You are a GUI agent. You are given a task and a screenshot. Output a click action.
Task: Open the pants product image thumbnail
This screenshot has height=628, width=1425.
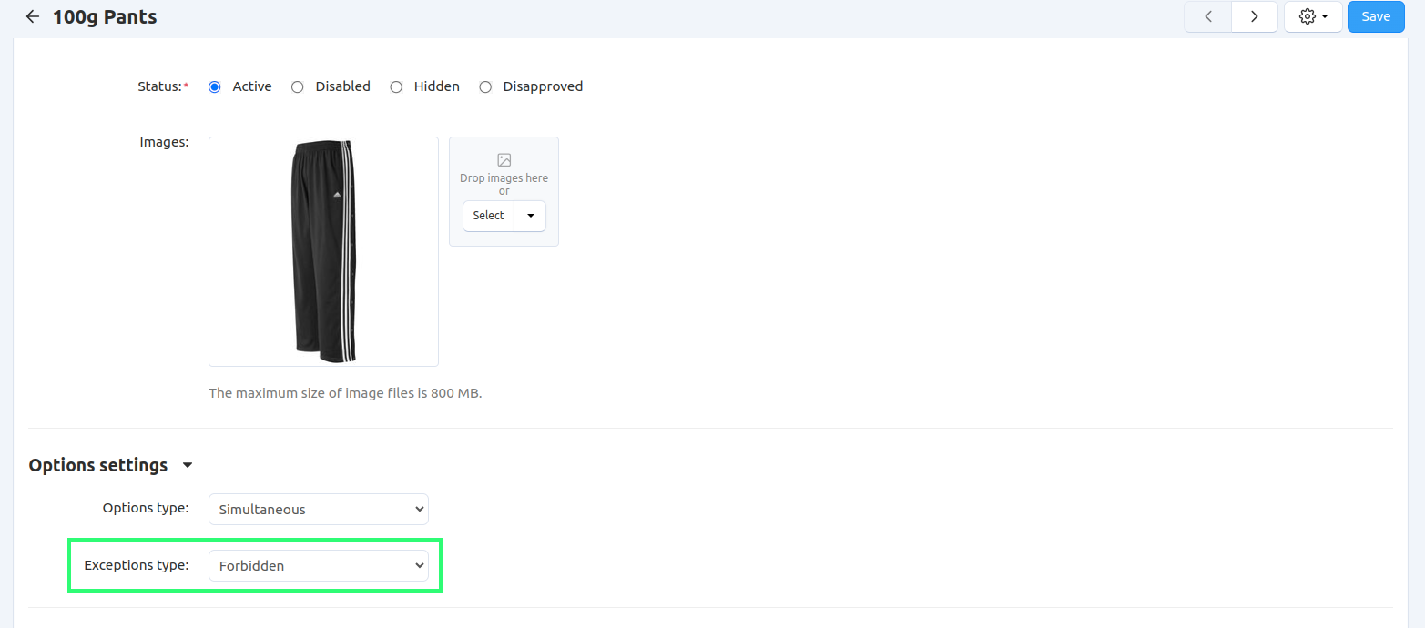(323, 251)
